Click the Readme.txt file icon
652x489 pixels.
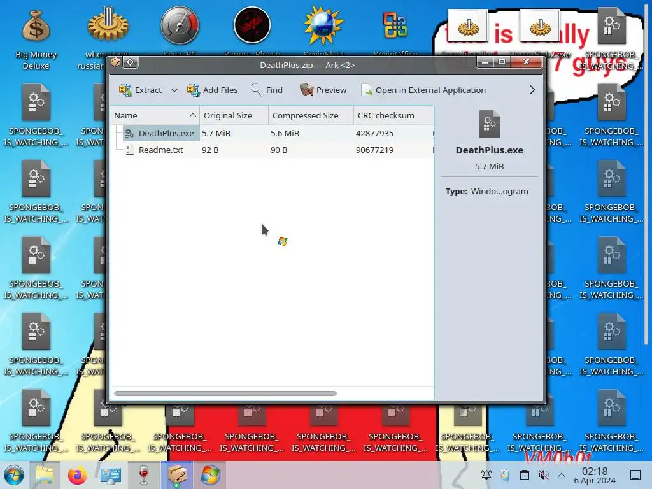click(x=129, y=150)
